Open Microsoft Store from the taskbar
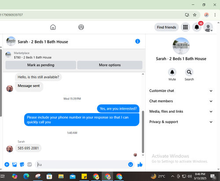The height and width of the screenshot is (181, 220). (49, 177)
